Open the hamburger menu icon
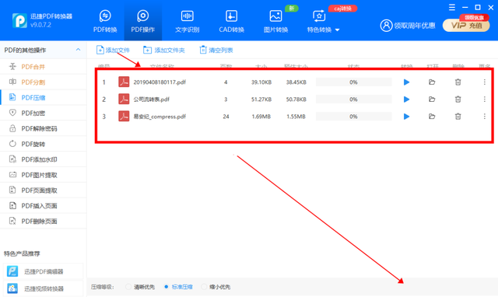Viewport: 498px width, 297px height. coord(452,7)
